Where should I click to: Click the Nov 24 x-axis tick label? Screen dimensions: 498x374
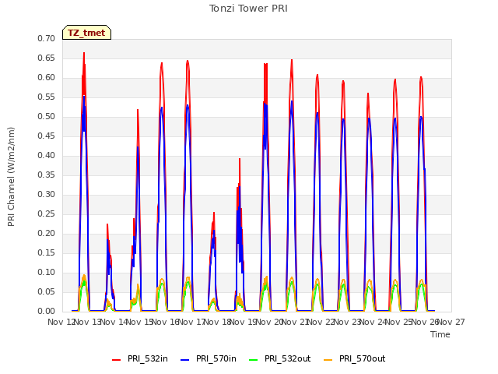coord(373,322)
